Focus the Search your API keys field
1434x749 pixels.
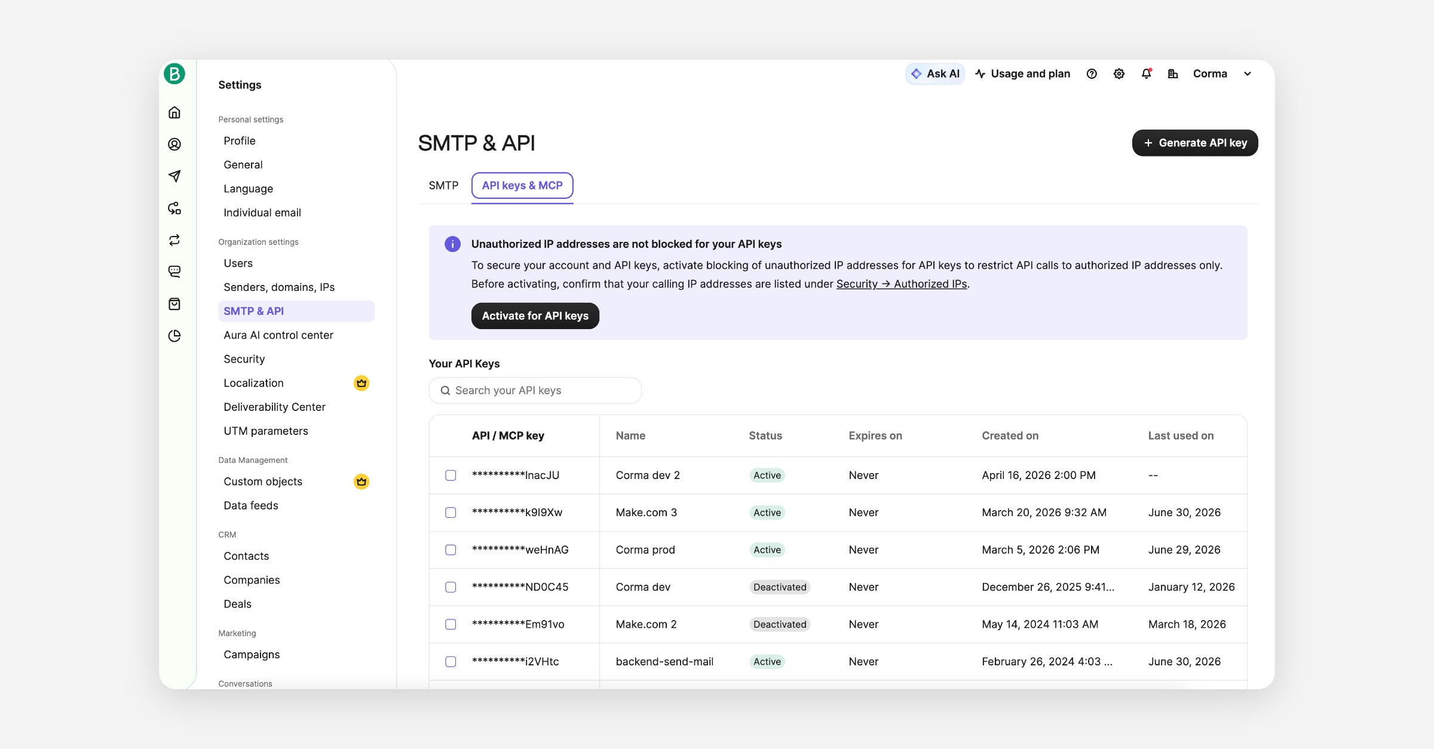[535, 391]
